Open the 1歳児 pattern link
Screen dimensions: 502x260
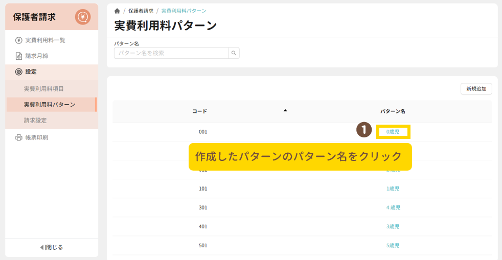pyautogui.click(x=393, y=188)
